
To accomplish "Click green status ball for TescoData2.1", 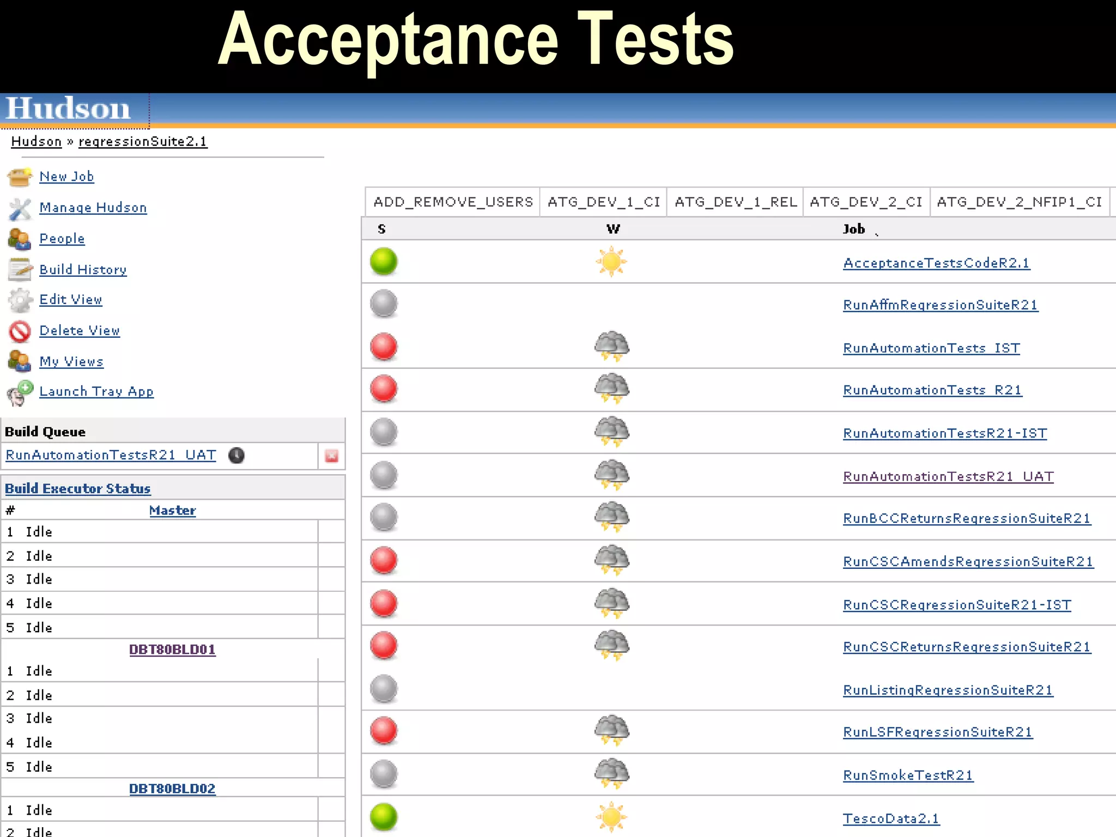I will pyautogui.click(x=384, y=817).
